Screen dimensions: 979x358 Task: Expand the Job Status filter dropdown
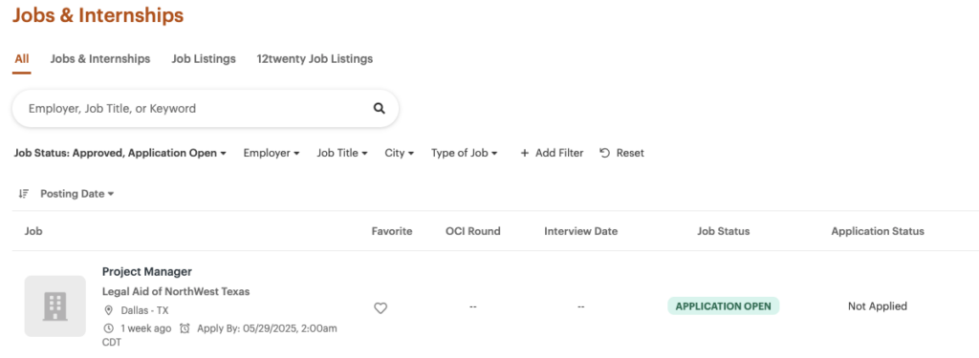pyautogui.click(x=120, y=153)
